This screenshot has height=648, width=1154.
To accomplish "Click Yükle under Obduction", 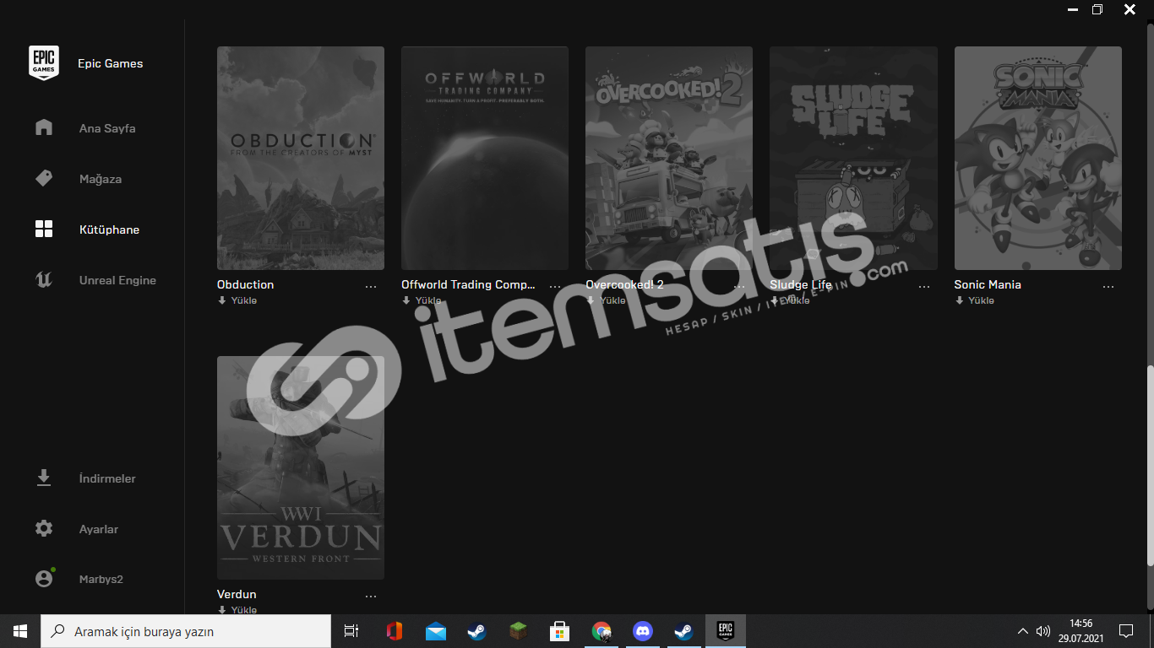I will (x=237, y=300).
